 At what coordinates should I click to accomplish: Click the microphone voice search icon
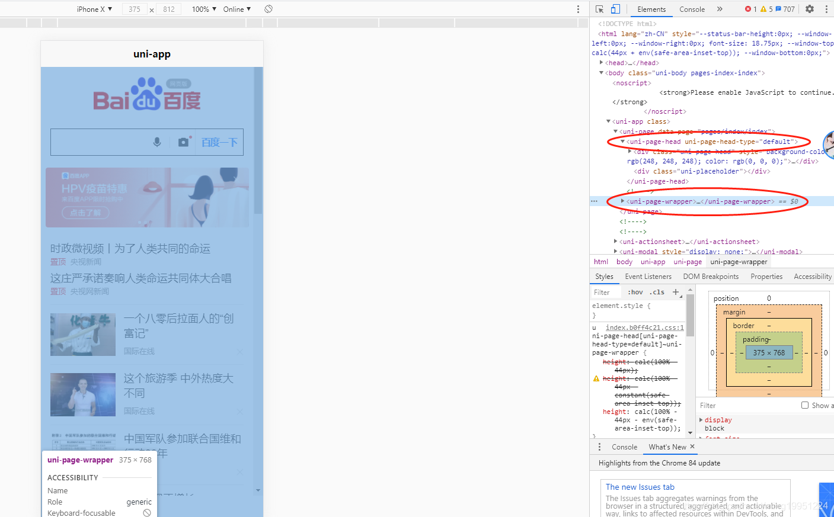tap(157, 142)
